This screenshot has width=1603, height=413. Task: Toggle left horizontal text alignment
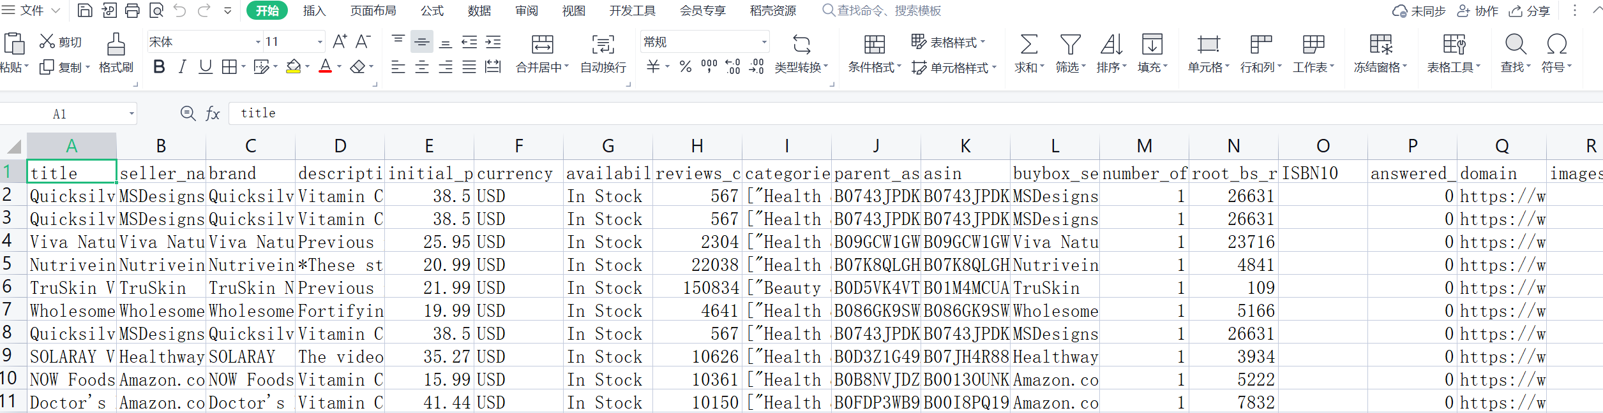pos(398,66)
